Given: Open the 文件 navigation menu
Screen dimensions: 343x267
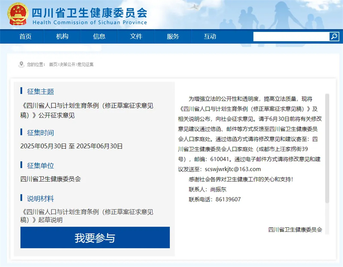Looking at the screenshot, I should (136, 36).
